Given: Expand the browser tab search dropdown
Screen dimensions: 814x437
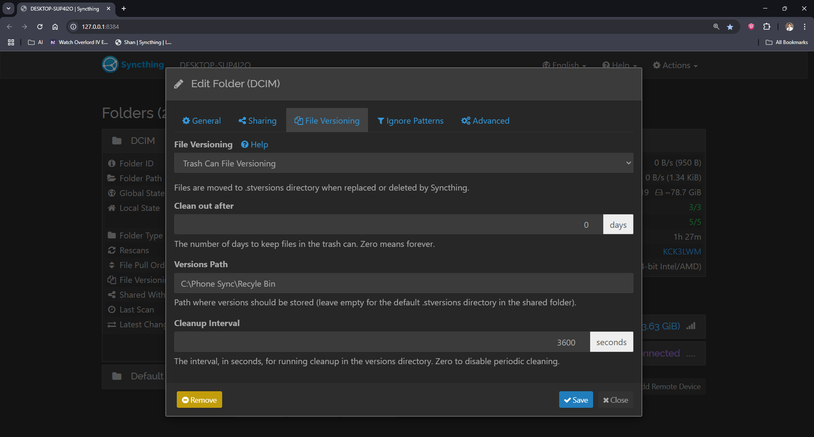Looking at the screenshot, I should pos(8,8).
